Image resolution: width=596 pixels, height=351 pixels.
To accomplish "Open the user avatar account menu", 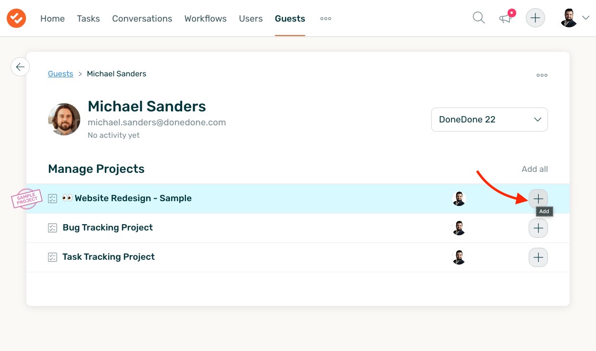I will point(575,18).
